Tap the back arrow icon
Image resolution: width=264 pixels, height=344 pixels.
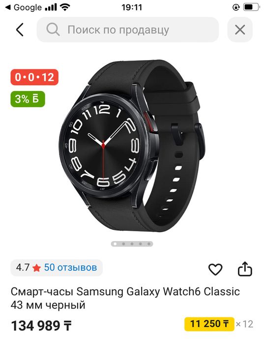tap(20, 30)
